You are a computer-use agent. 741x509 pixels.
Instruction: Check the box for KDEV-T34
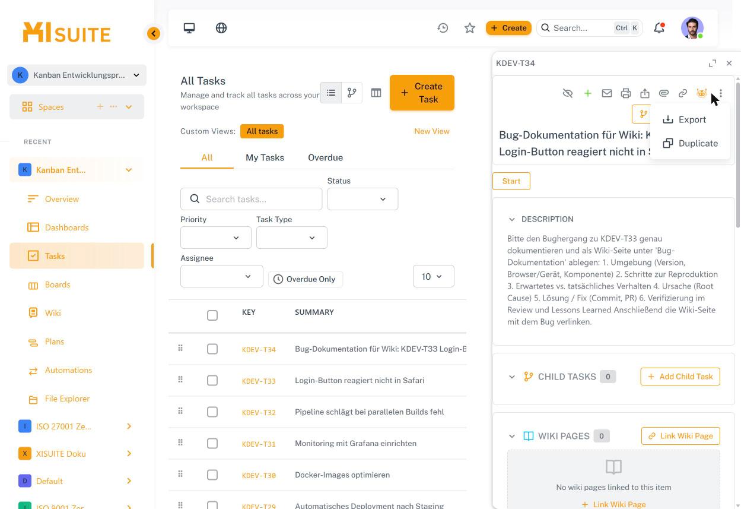tap(212, 349)
